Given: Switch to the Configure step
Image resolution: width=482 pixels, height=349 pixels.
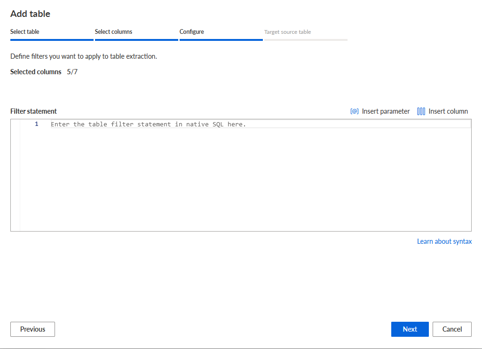Looking at the screenshot, I should 191,31.
